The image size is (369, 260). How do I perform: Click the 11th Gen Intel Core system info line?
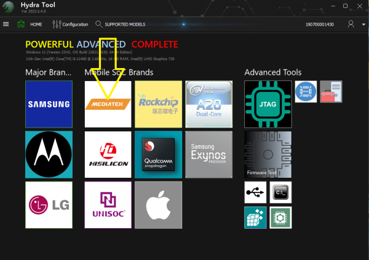coord(100,59)
